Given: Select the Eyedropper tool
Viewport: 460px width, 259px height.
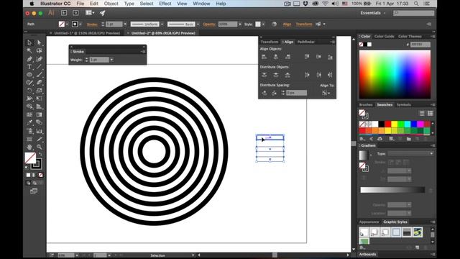Looking at the screenshot, I should 29,122.
